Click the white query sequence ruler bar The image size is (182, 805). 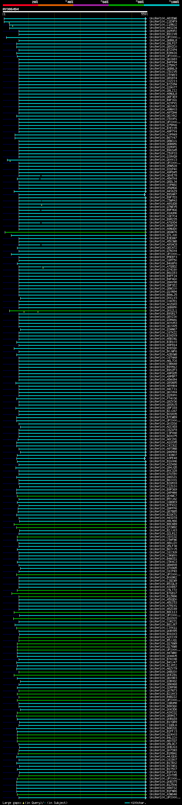(75, 11)
